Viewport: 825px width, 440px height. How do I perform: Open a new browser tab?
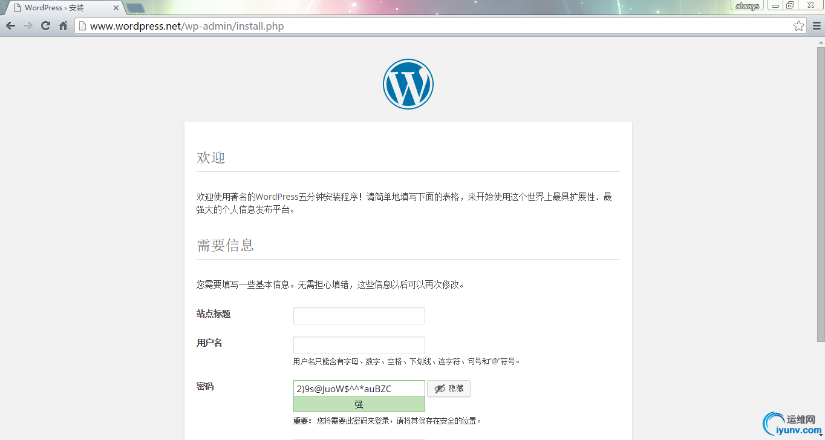click(135, 8)
